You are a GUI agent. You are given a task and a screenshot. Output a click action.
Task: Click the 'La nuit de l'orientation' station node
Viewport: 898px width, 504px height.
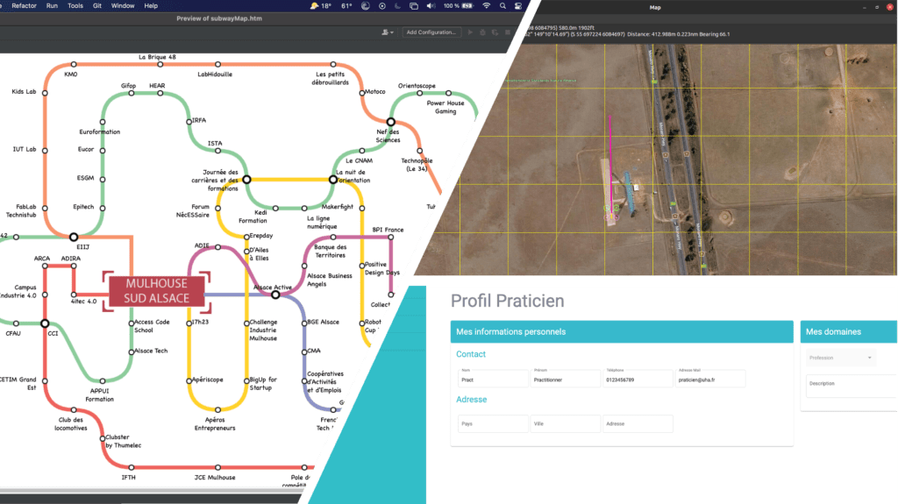coord(332,180)
